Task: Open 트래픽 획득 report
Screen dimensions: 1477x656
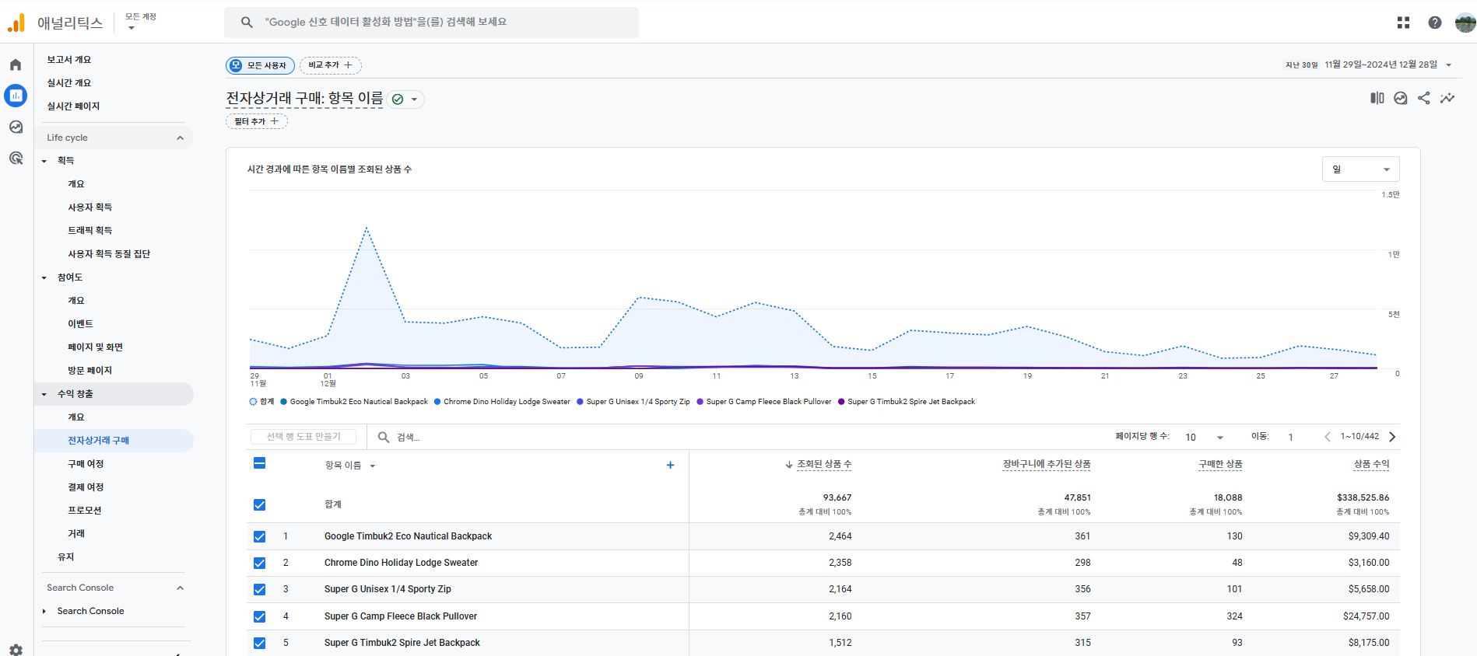Action: point(90,231)
